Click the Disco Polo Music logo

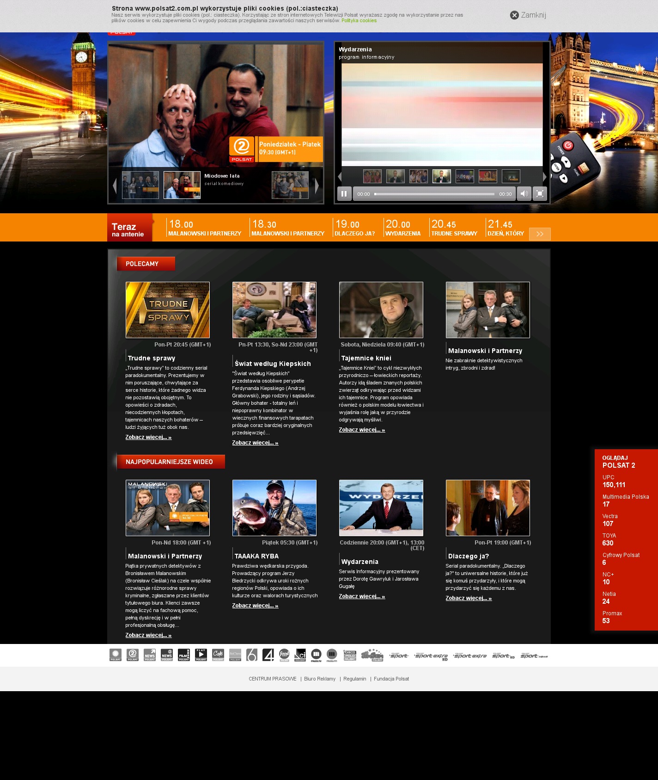(x=350, y=655)
